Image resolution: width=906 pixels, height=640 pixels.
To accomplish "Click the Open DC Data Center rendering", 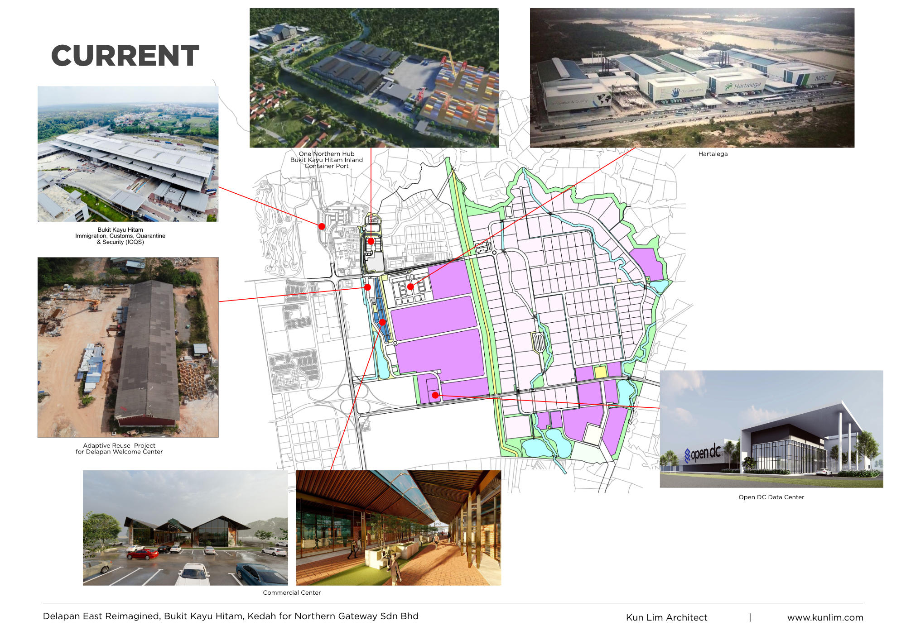I will point(771,429).
